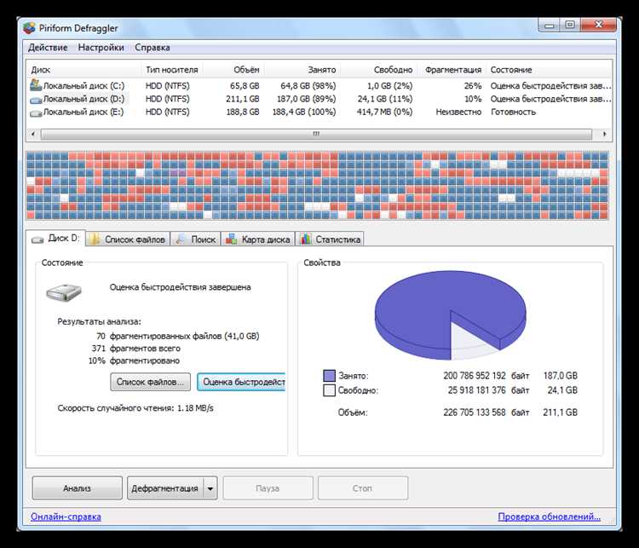Click the '187,0 GB (89%)' used cell
The width and height of the screenshot is (639, 548).
[306, 99]
